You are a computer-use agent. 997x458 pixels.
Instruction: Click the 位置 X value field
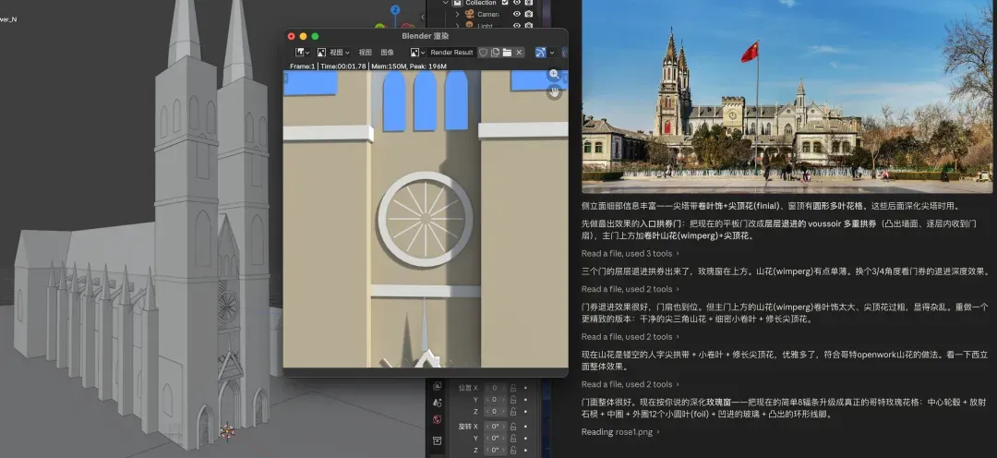pos(494,388)
